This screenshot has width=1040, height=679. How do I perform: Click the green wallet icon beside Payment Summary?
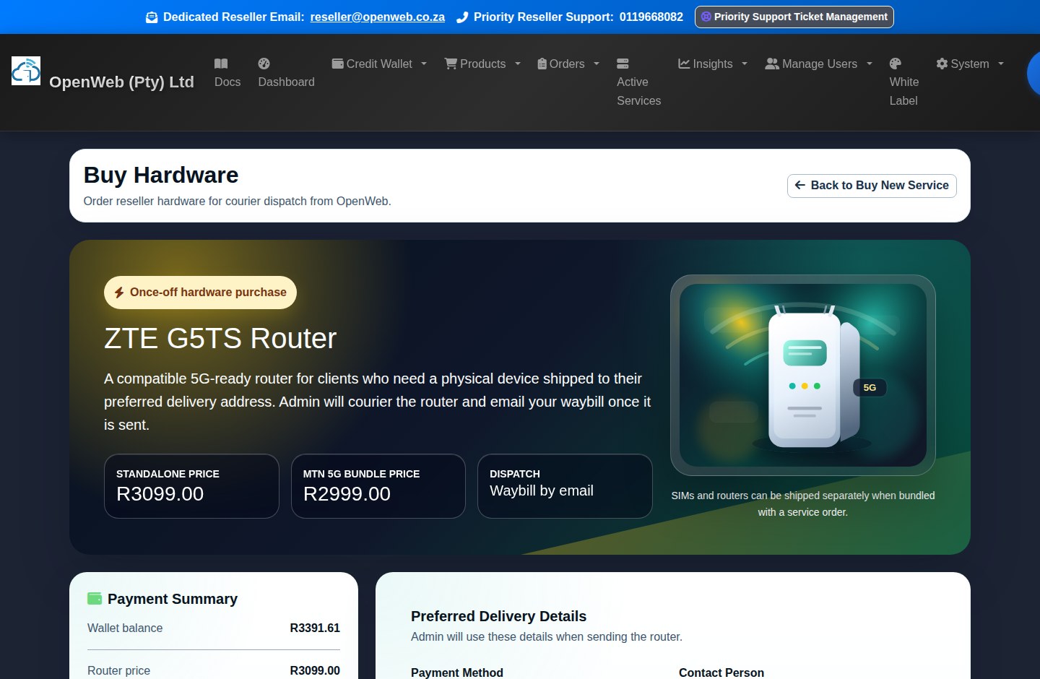pyautogui.click(x=95, y=598)
